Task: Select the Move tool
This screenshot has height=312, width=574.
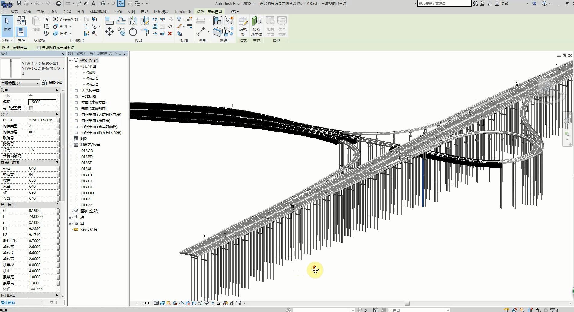Action: click(x=109, y=32)
